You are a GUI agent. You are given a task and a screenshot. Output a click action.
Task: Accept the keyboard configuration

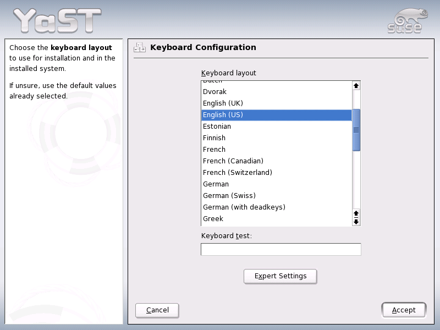(404, 310)
